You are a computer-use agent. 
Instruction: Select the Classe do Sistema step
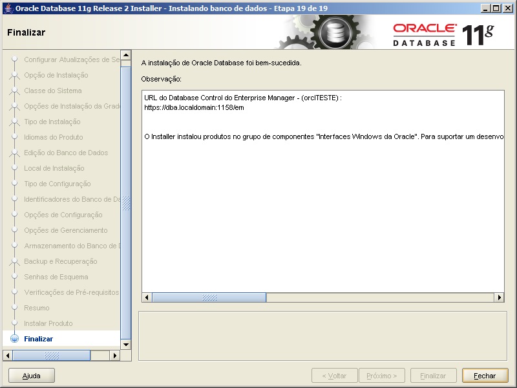pyautogui.click(x=53, y=91)
